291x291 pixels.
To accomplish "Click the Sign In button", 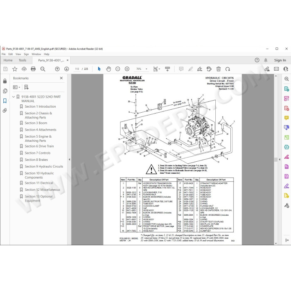I will point(280,60).
